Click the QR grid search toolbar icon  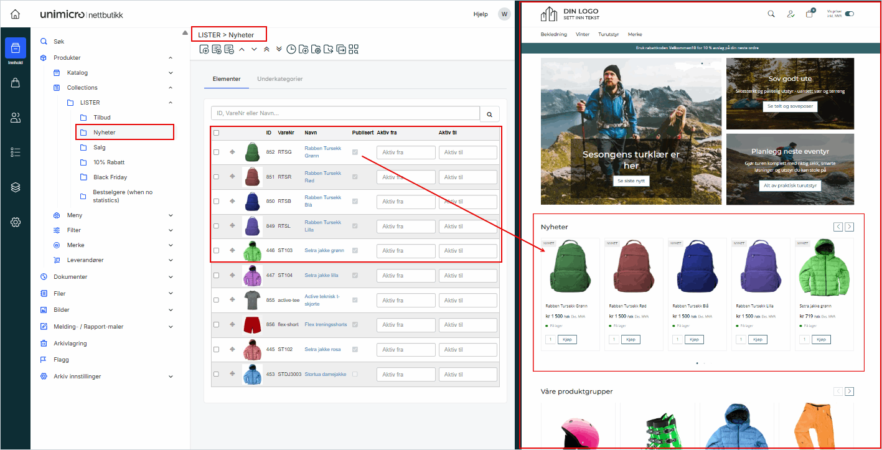[354, 50]
